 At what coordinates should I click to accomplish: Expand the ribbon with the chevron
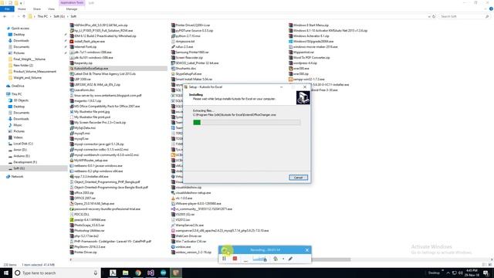point(486,8)
